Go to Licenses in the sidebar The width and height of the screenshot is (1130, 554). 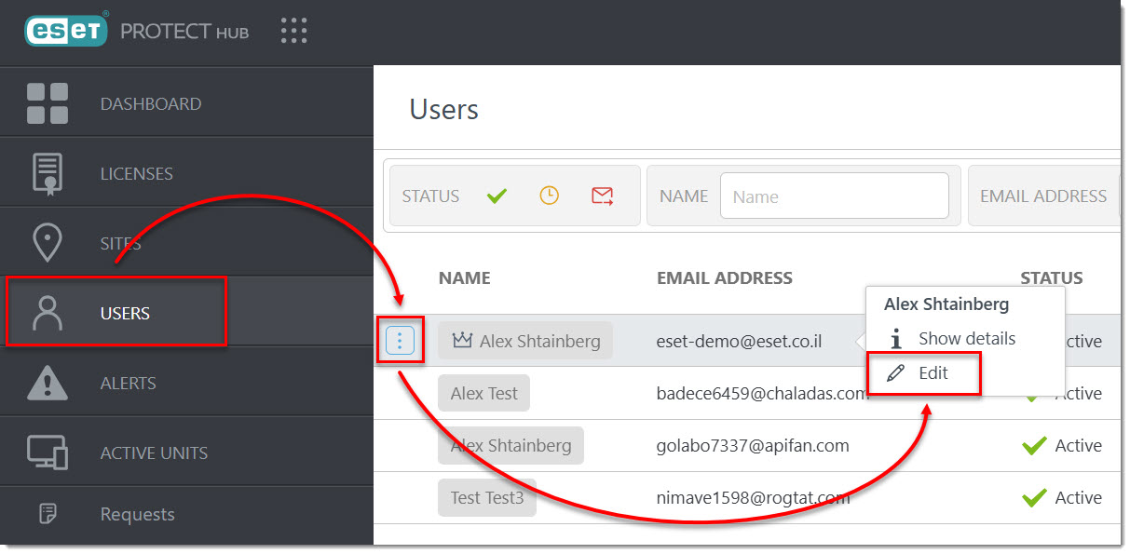click(x=186, y=173)
